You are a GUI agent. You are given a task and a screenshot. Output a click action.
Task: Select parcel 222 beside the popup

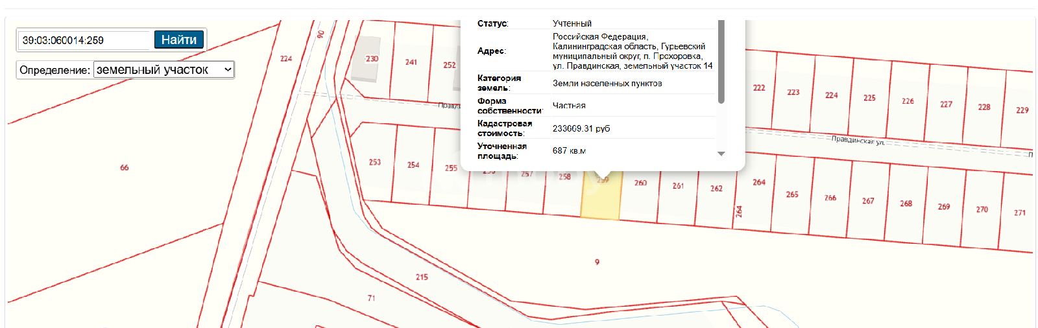pyautogui.click(x=758, y=88)
